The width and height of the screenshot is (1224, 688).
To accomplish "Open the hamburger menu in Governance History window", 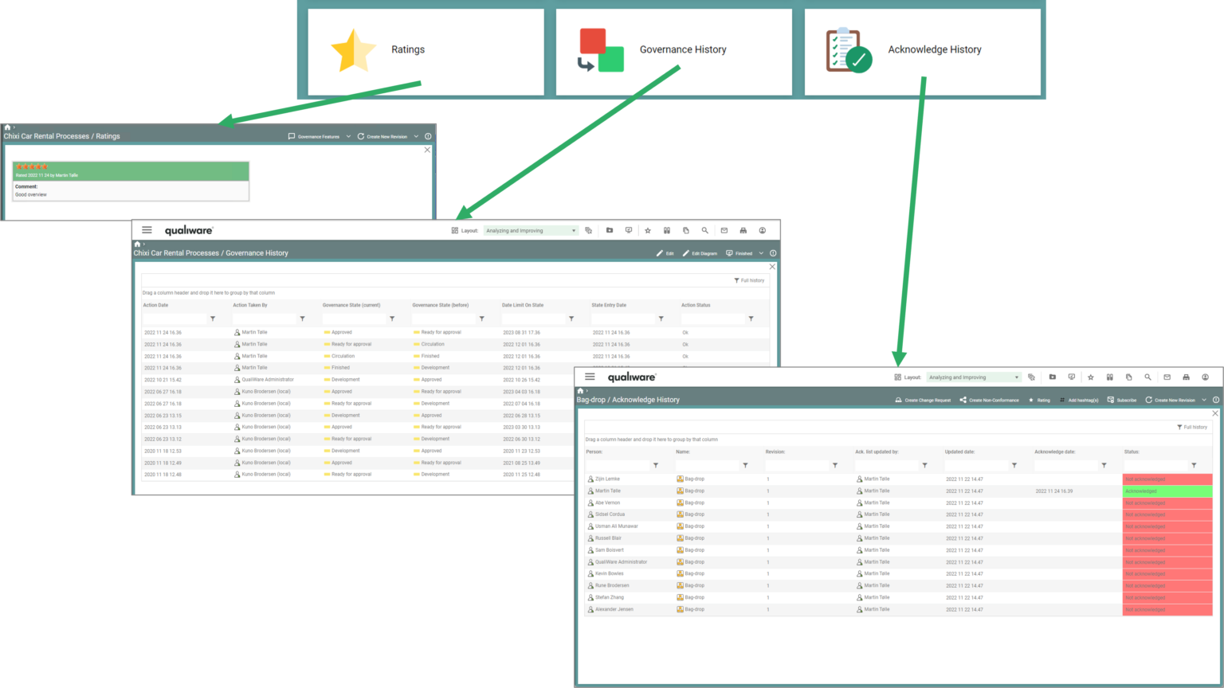I will [x=147, y=230].
